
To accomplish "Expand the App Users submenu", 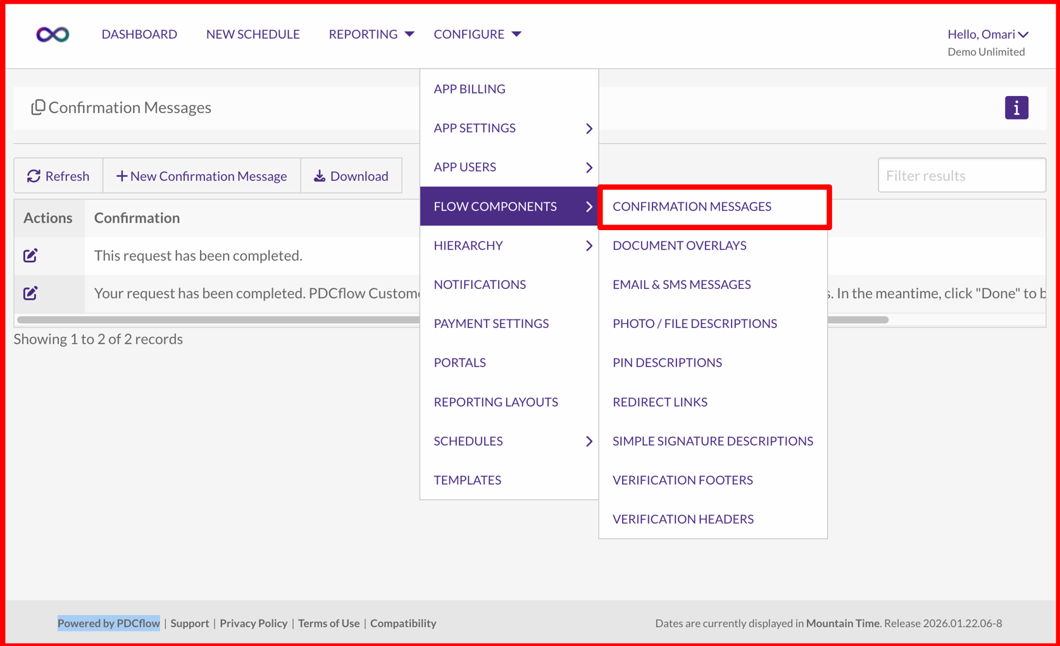I will pyautogui.click(x=509, y=167).
